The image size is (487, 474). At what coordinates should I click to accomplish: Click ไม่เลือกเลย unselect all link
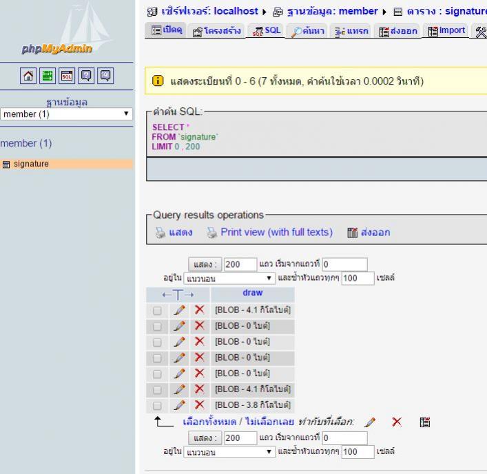point(269,422)
